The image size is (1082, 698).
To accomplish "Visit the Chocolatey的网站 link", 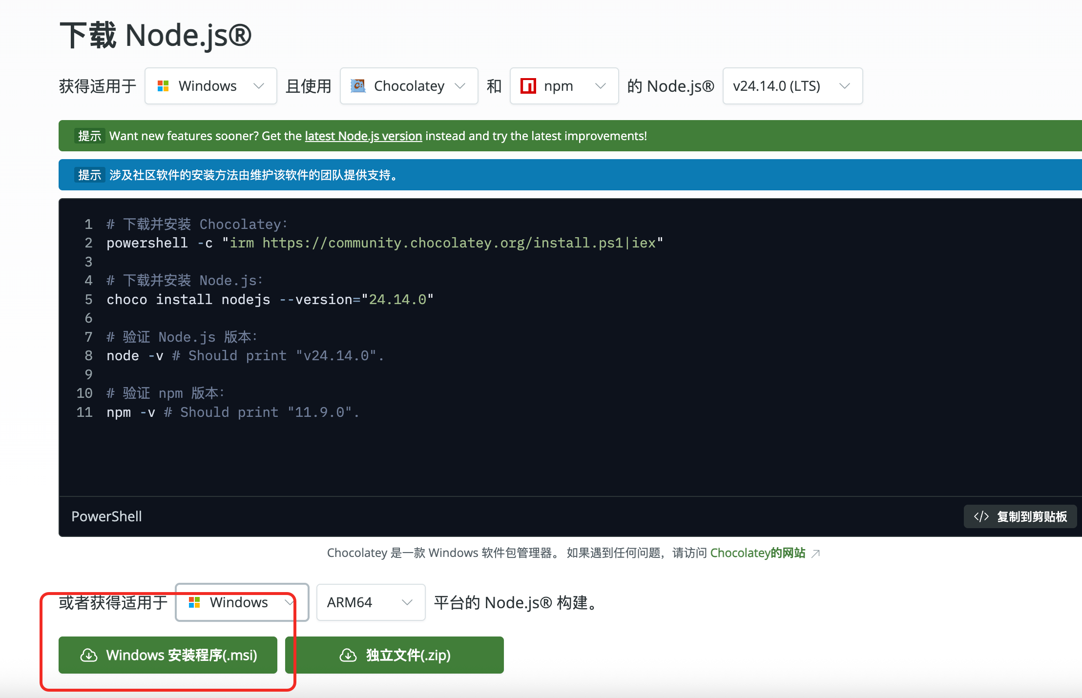I will [x=757, y=553].
